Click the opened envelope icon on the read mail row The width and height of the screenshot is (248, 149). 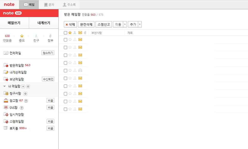80,70
